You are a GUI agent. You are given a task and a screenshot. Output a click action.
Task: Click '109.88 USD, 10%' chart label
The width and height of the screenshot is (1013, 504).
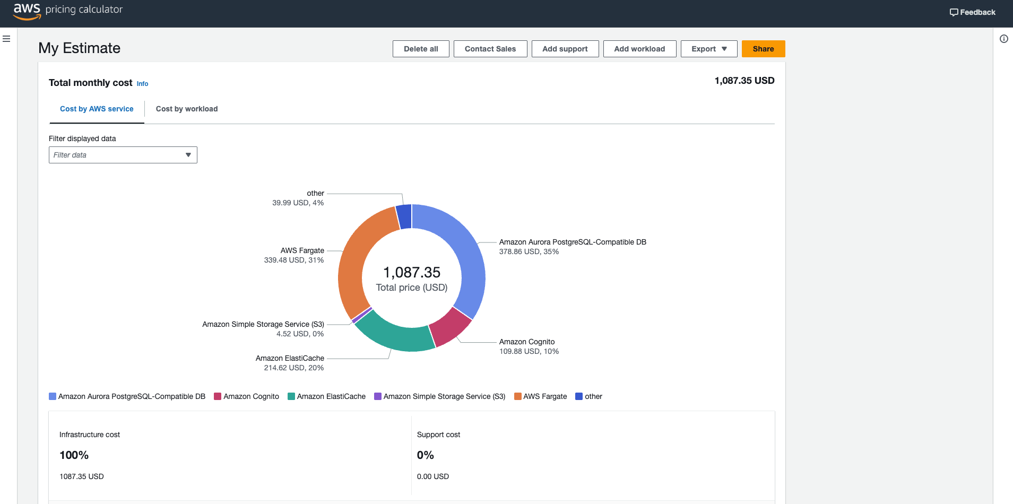(x=529, y=351)
